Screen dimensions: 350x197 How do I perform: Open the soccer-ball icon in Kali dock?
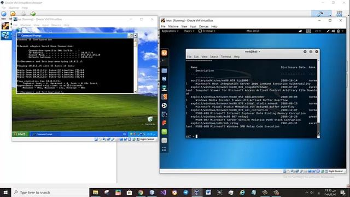coord(164,105)
